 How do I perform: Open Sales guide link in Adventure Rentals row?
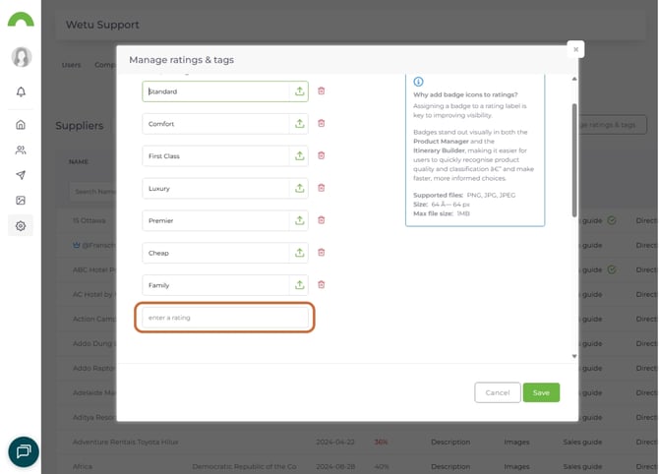(x=582, y=443)
